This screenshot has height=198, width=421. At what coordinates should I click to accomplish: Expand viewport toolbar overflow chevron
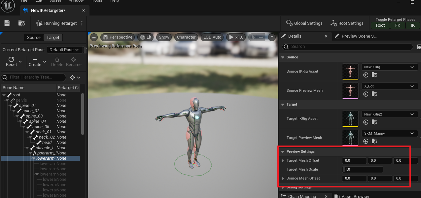click(x=272, y=37)
